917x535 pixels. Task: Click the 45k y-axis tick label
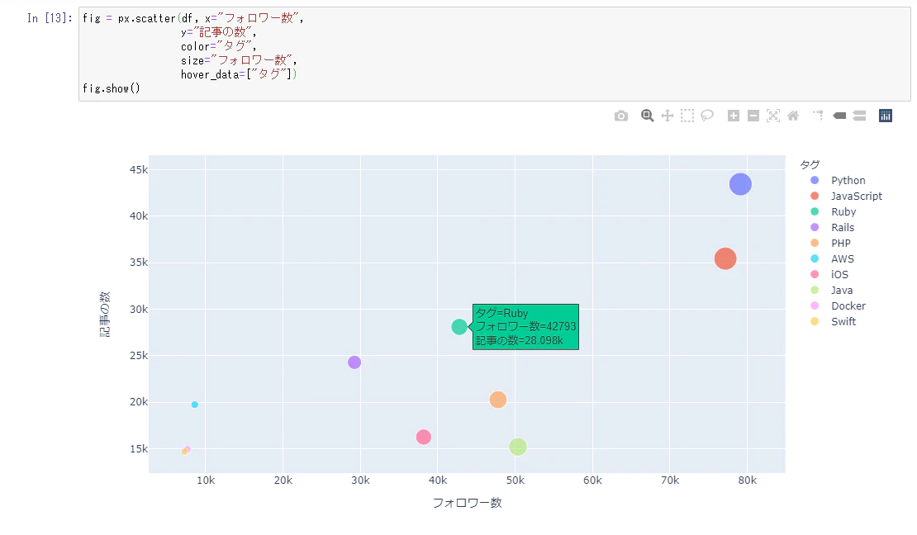(x=139, y=169)
